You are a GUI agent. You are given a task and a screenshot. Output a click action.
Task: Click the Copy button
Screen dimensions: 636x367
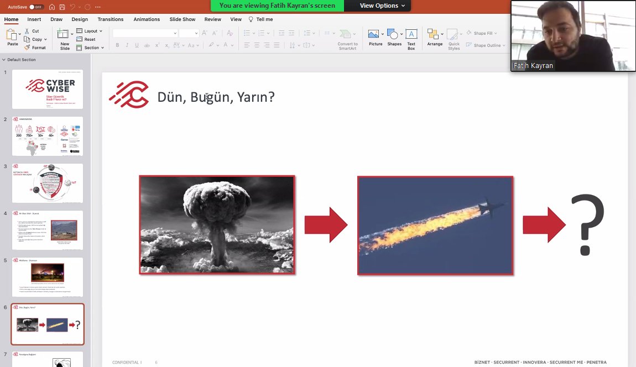33,39
